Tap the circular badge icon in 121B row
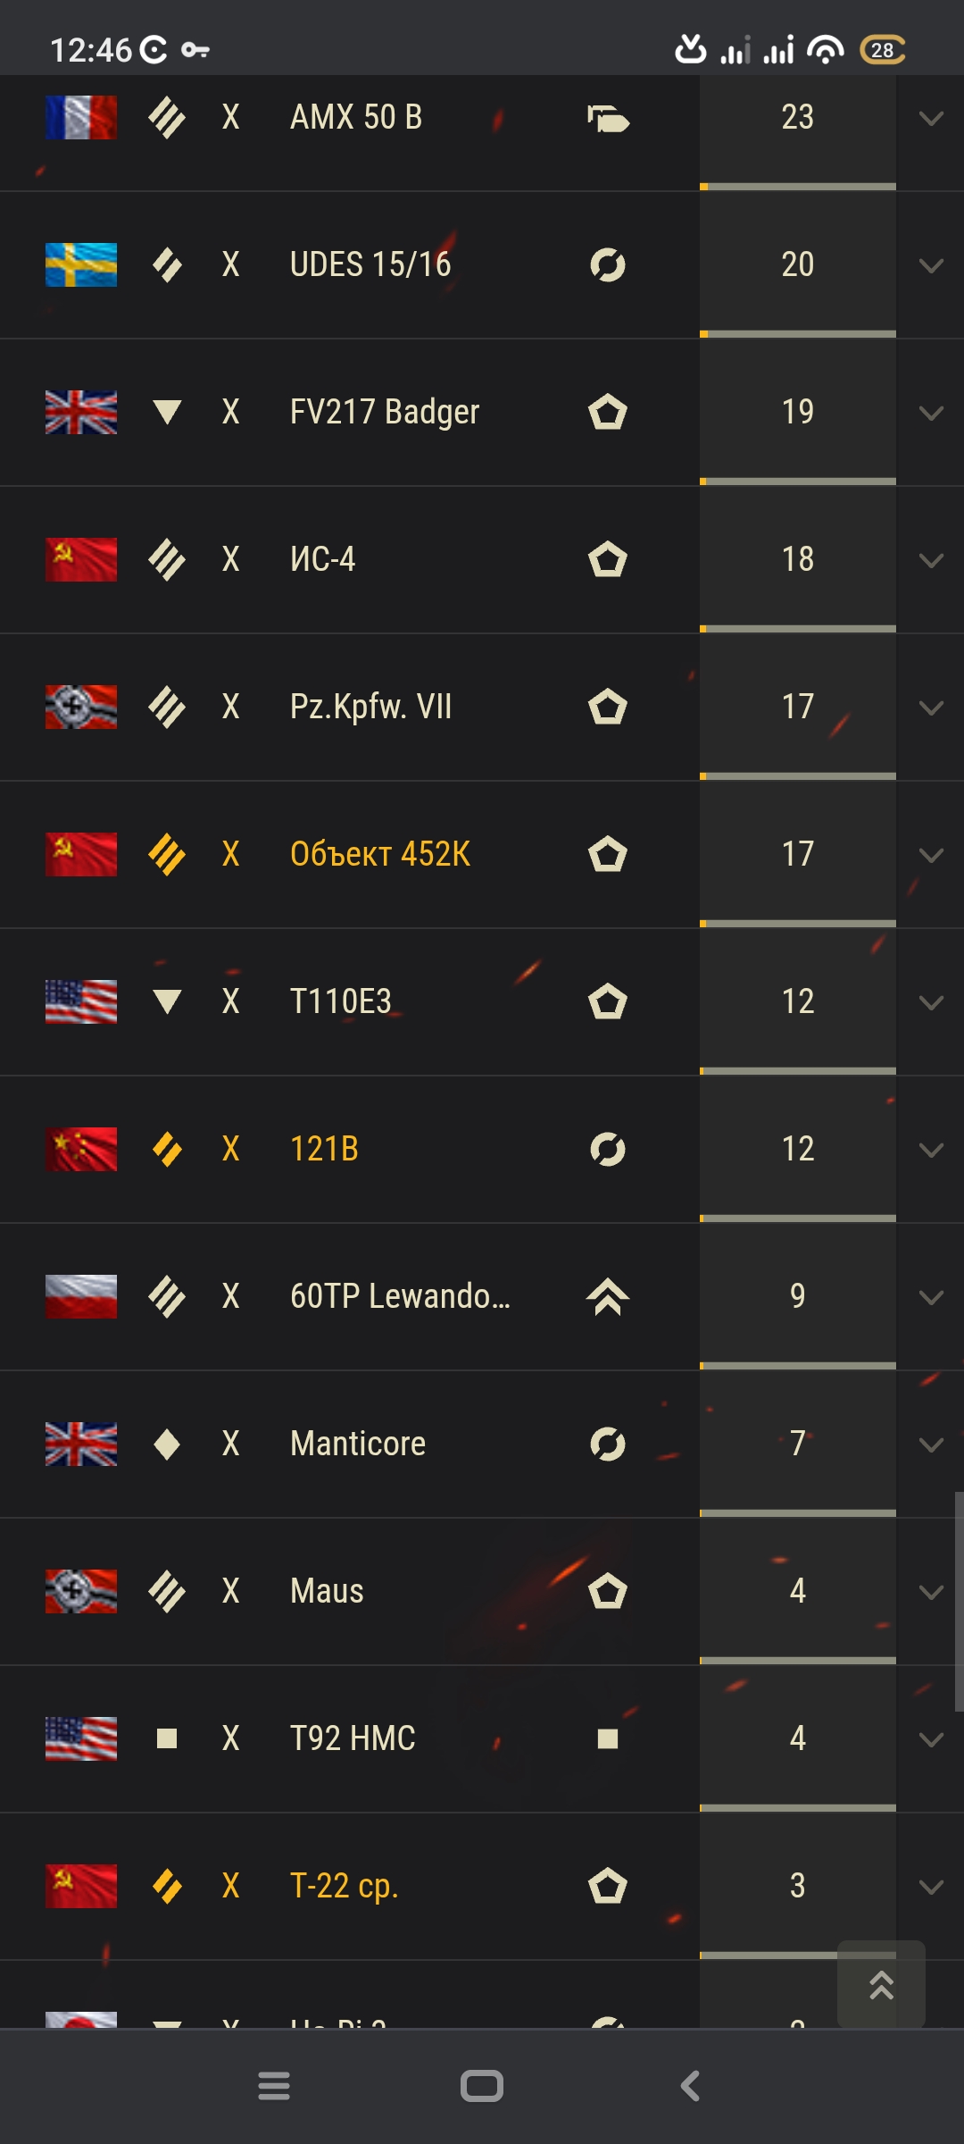 click(x=608, y=1149)
